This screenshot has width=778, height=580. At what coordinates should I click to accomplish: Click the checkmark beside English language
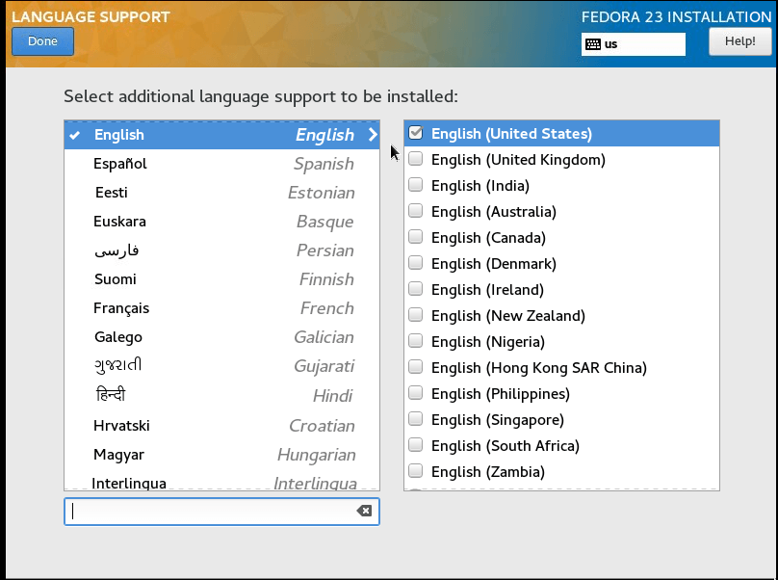(75, 135)
